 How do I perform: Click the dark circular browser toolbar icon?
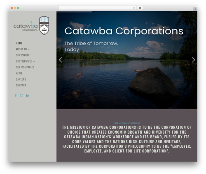click(x=140, y=8)
